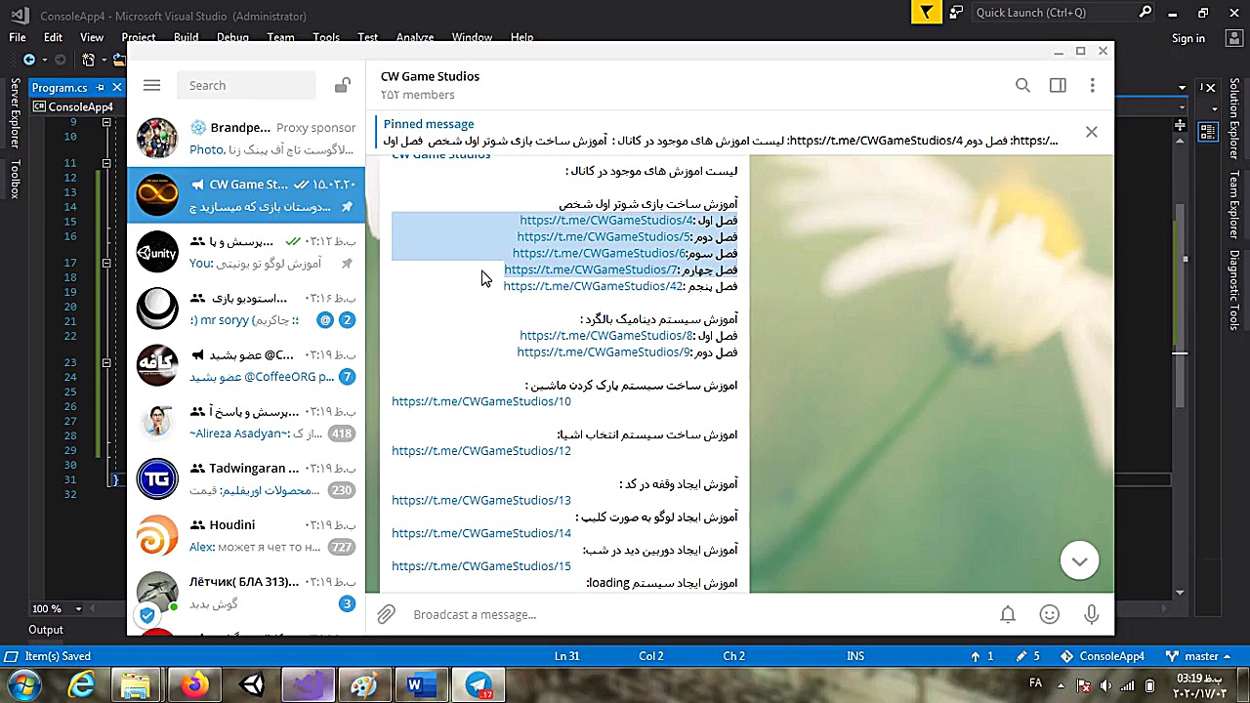Open the Telegram hamburger menu

tap(151, 86)
